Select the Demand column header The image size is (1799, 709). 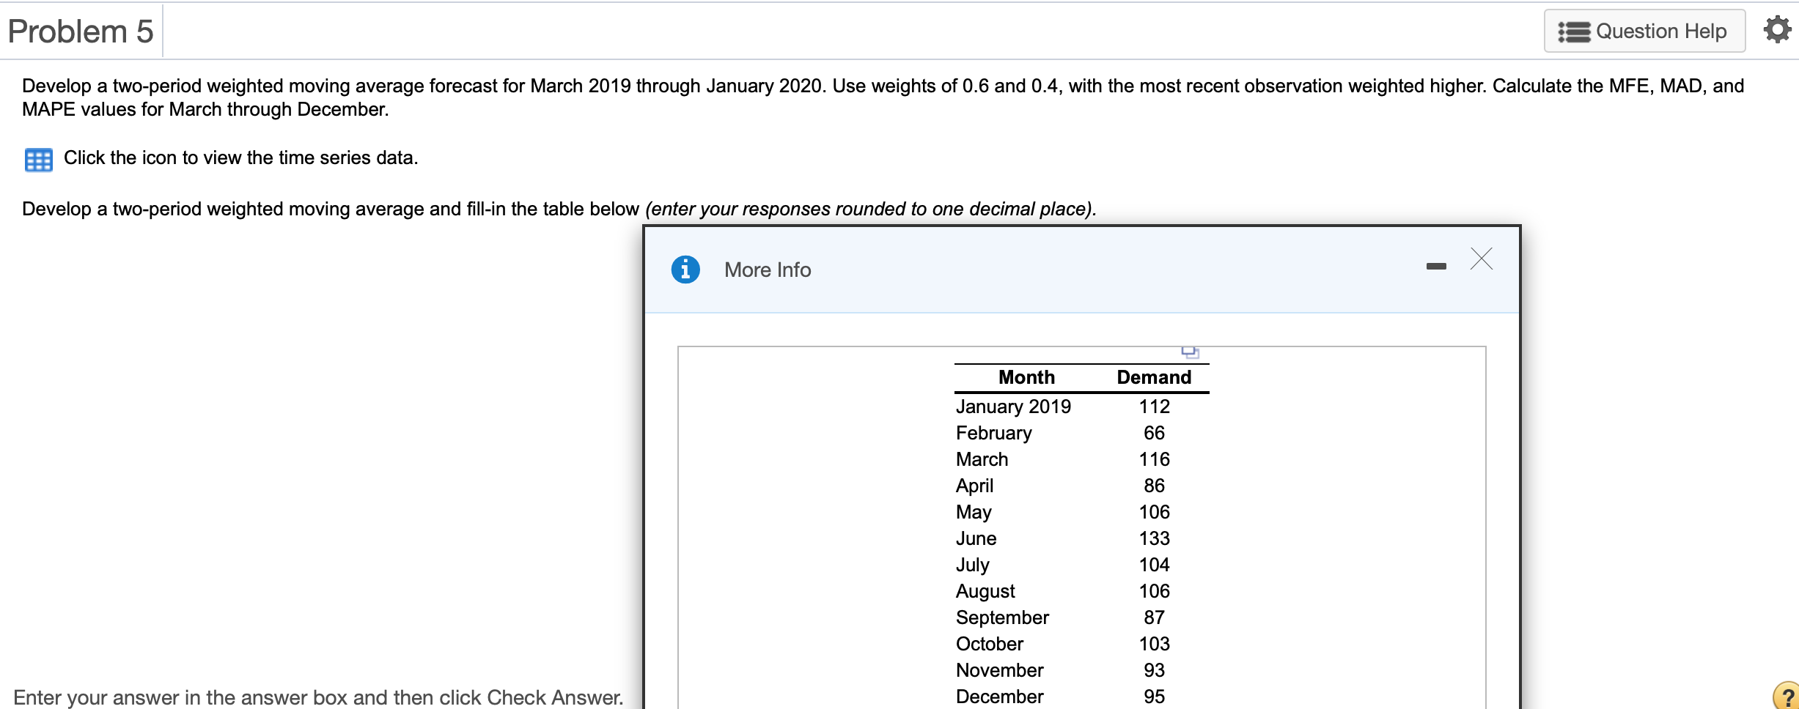1154,377
